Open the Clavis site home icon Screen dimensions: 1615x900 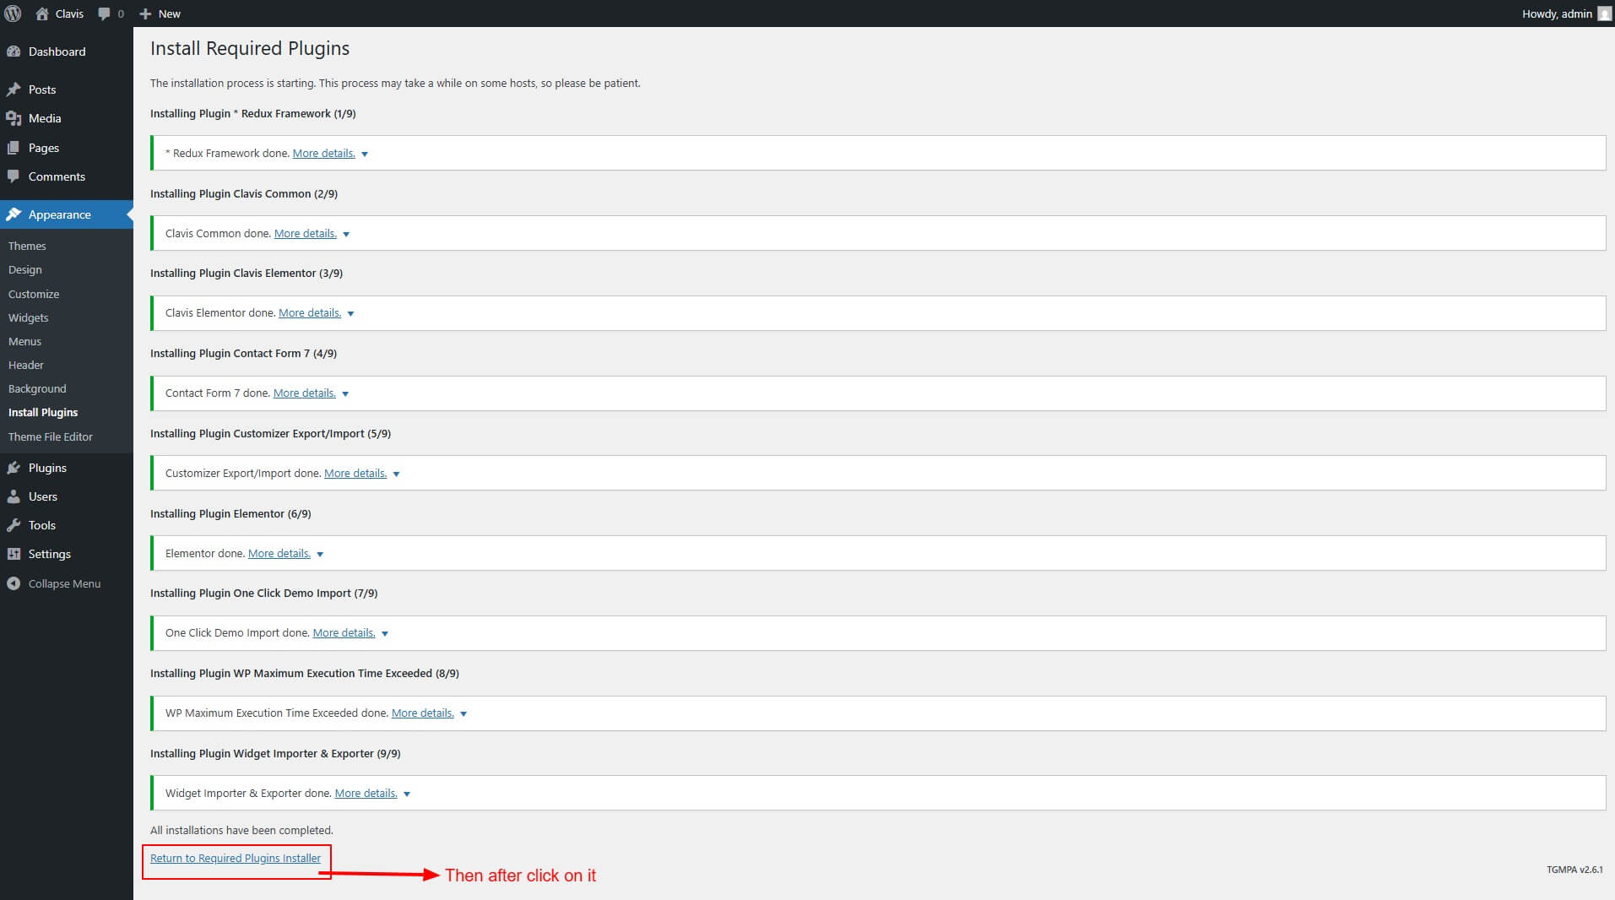(x=42, y=14)
